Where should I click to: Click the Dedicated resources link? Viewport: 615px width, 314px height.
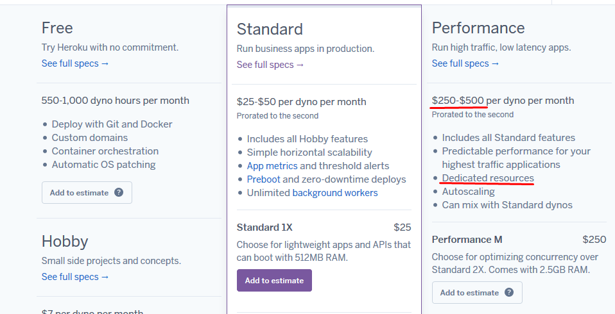pos(488,178)
